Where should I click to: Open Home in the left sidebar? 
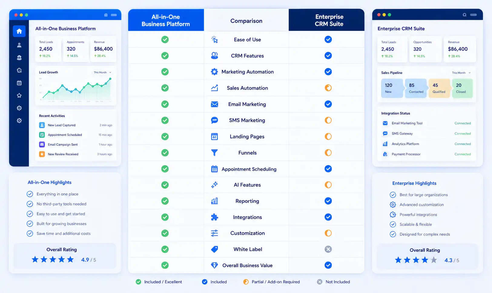click(x=19, y=31)
